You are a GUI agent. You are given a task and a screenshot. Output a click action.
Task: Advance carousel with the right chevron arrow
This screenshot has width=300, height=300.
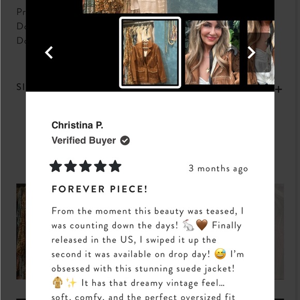251,52
